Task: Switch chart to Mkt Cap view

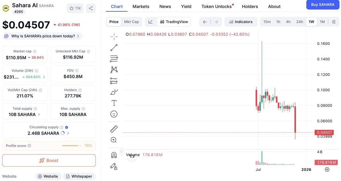Action: [x=132, y=22]
